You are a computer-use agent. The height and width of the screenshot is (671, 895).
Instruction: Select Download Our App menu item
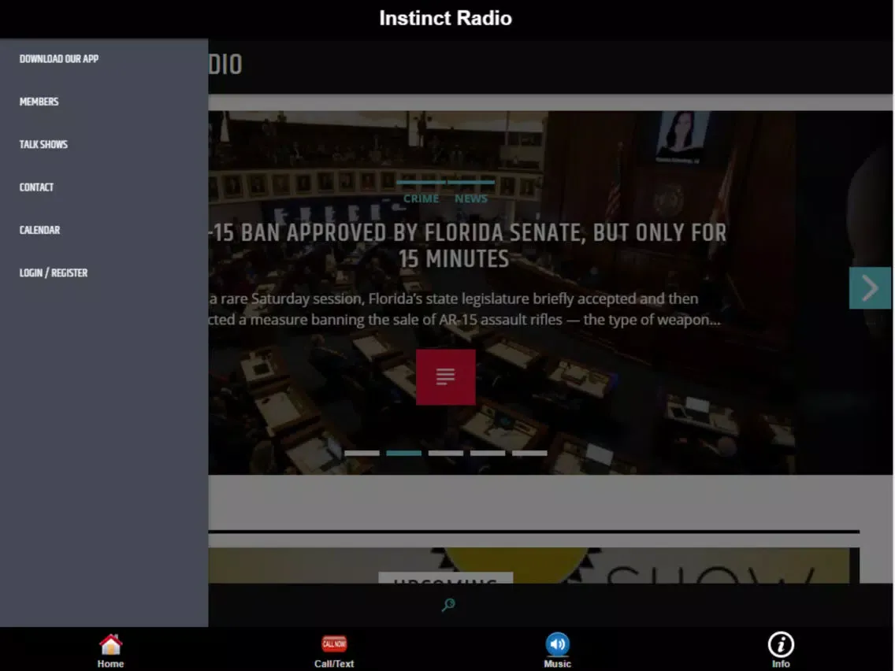[59, 59]
